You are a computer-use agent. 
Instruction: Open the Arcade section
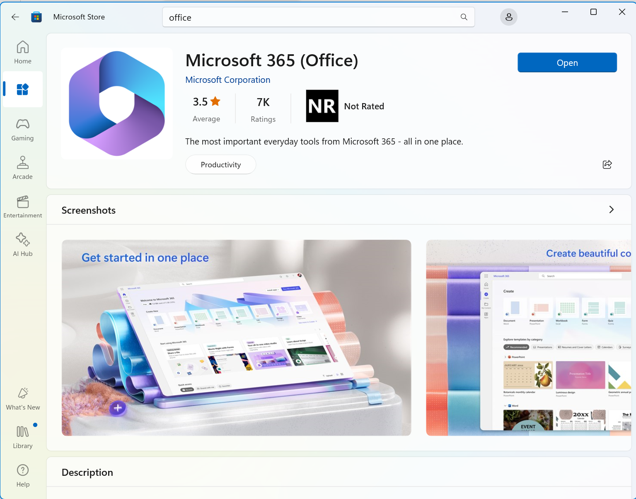tap(23, 168)
